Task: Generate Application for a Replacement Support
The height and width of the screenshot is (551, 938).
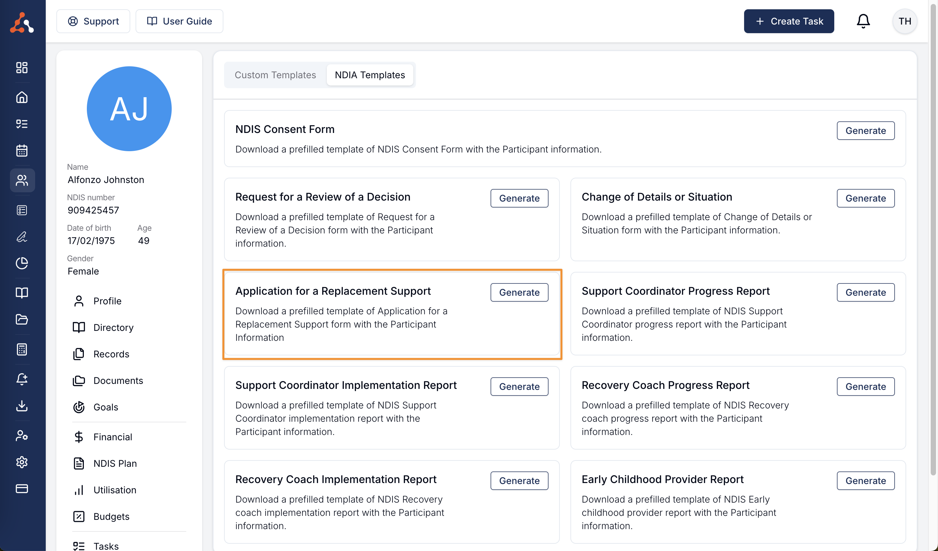Action: point(519,292)
